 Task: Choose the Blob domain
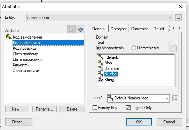pyautogui.click(x=108, y=63)
